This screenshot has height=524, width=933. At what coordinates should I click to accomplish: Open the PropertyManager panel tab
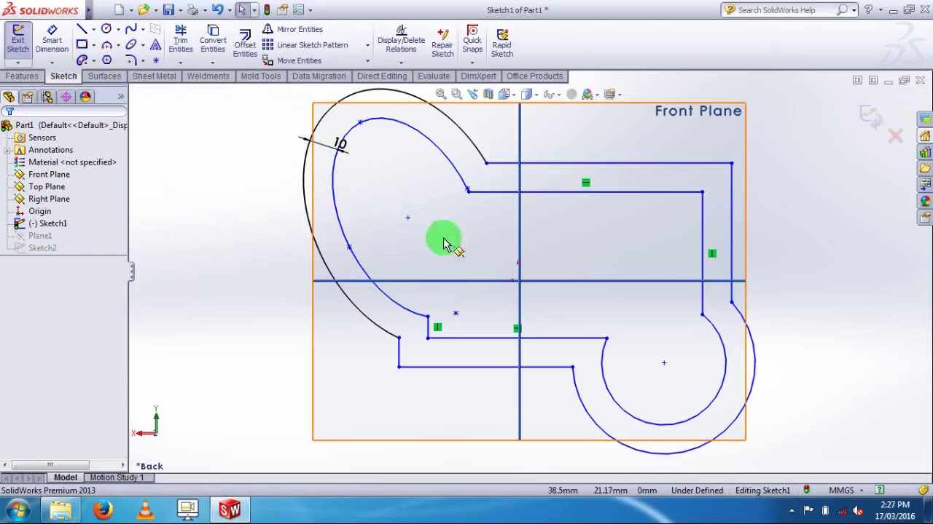click(x=28, y=97)
